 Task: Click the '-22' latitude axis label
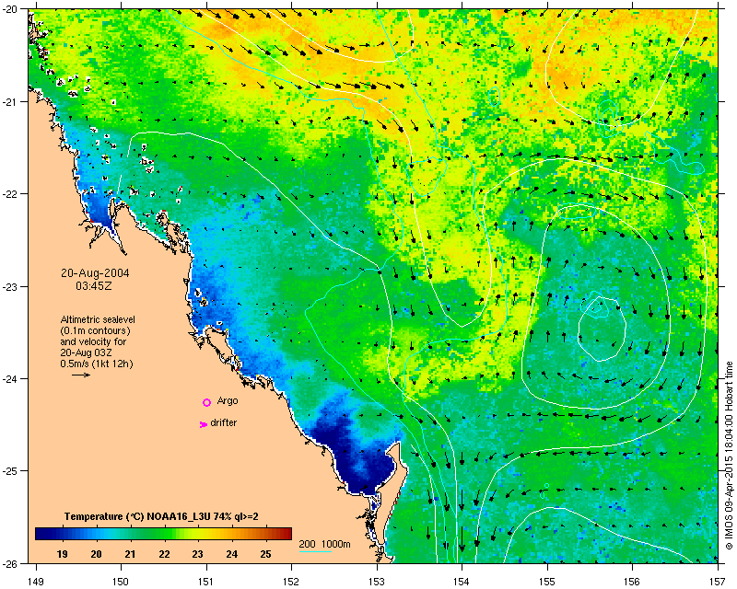point(11,194)
